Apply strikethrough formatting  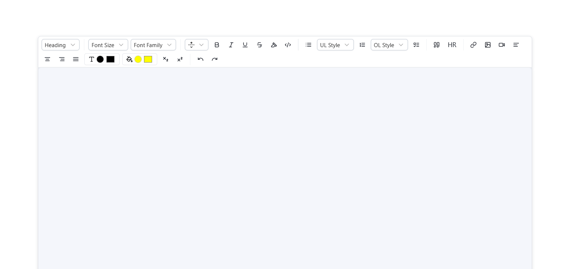coord(259,45)
